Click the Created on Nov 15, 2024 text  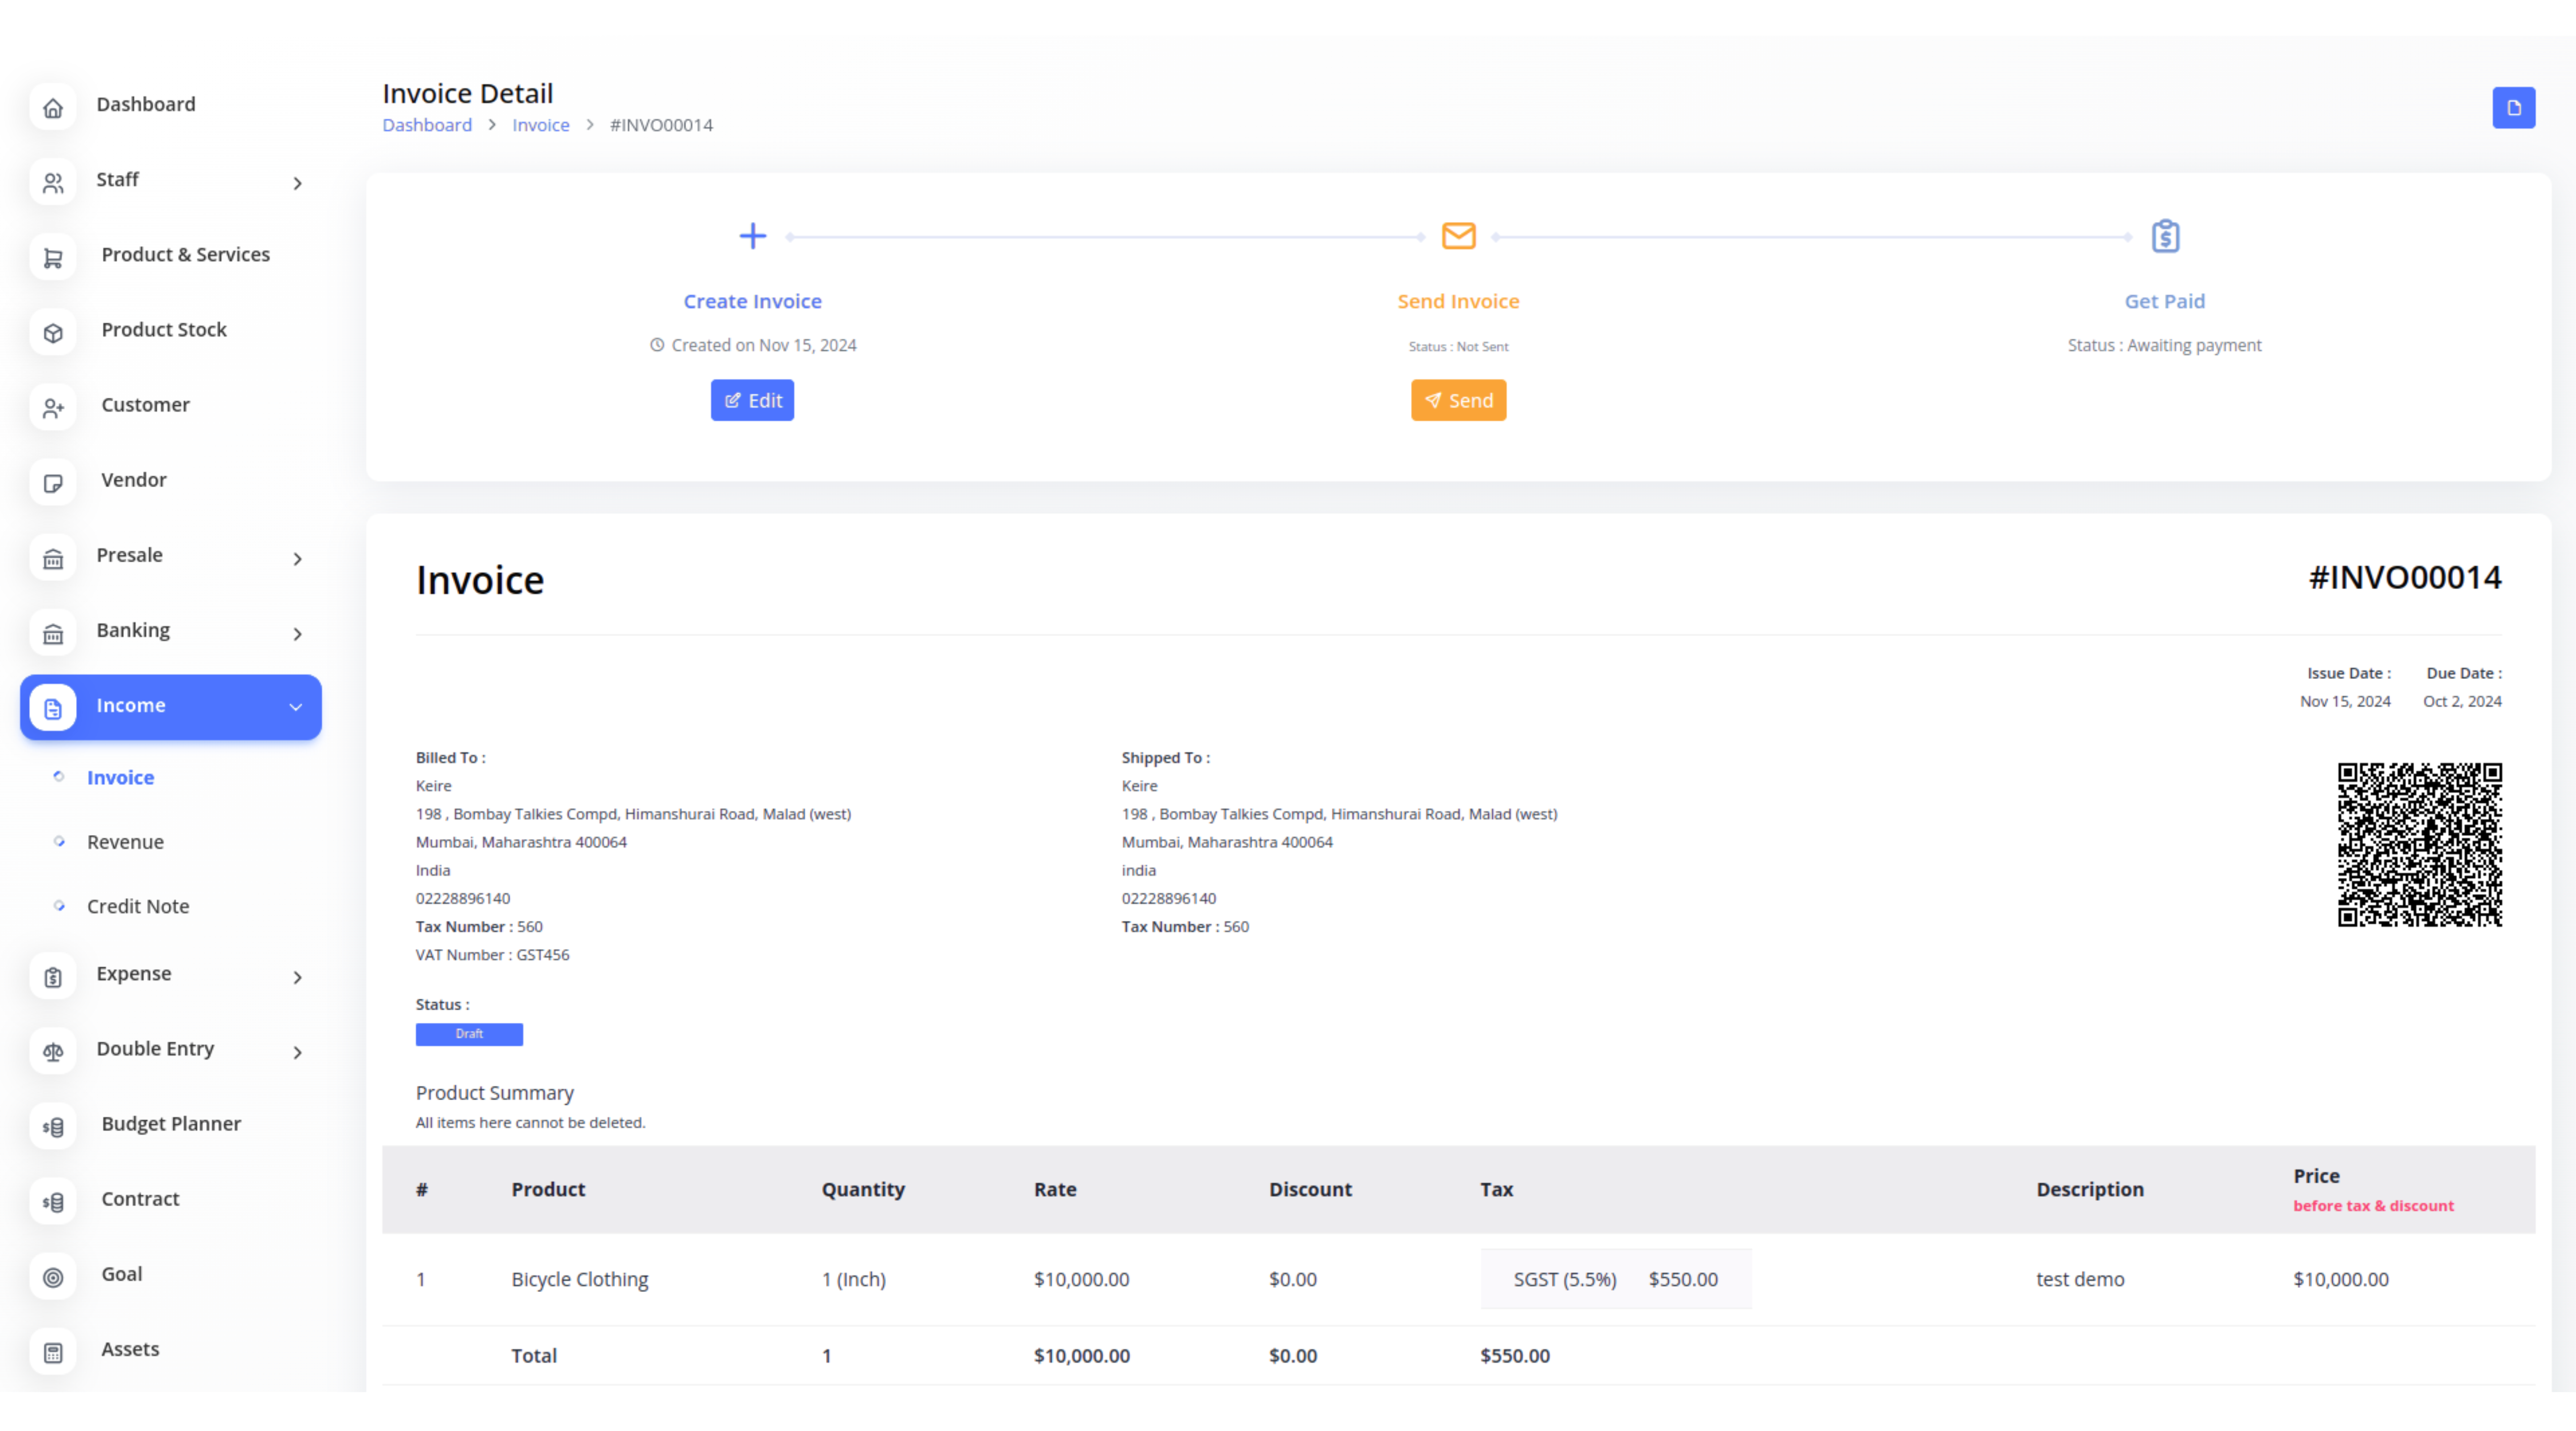tap(764, 345)
